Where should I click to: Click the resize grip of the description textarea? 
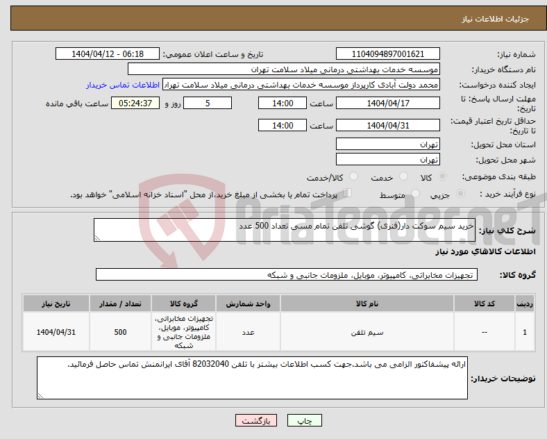[x=97, y=238]
